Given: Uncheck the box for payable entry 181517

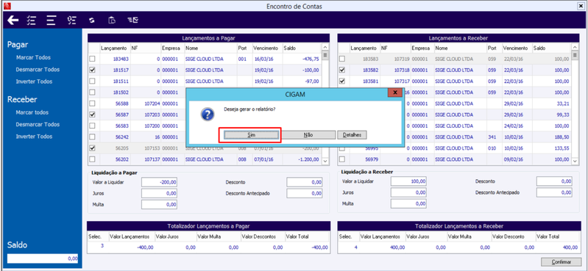Looking at the screenshot, I should click(x=92, y=70).
